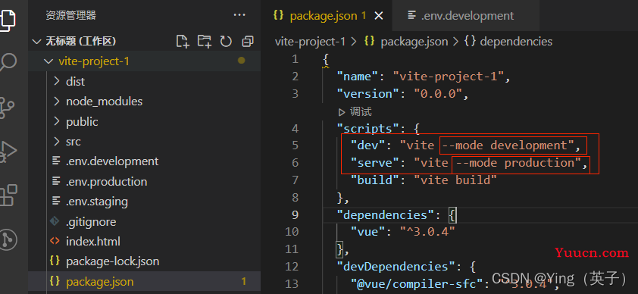This screenshot has width=638, height=294.
Task: Open the index.html file
Action: (145, 242)
